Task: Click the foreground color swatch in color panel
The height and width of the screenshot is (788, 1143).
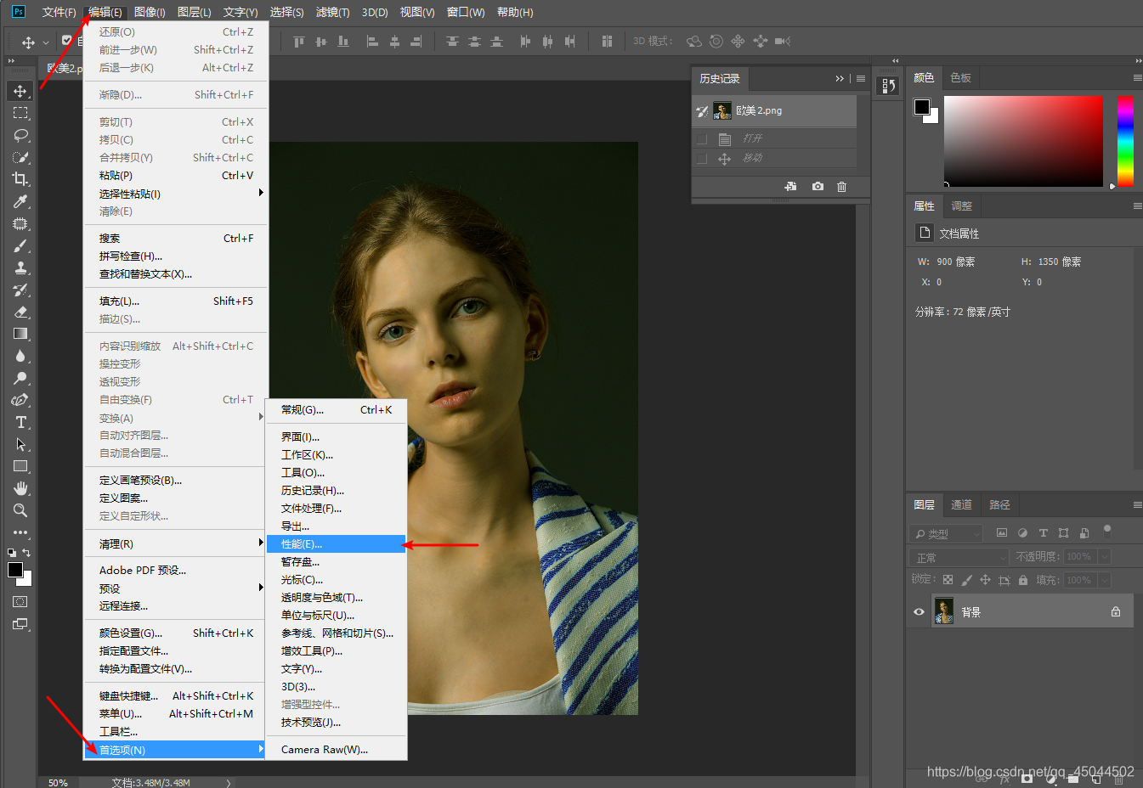Action: click(x=922, y=107)
